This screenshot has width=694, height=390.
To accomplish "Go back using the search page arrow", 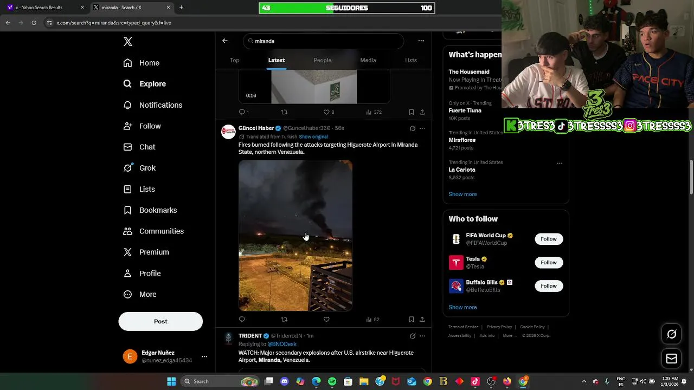I will (x=225, y=41).
